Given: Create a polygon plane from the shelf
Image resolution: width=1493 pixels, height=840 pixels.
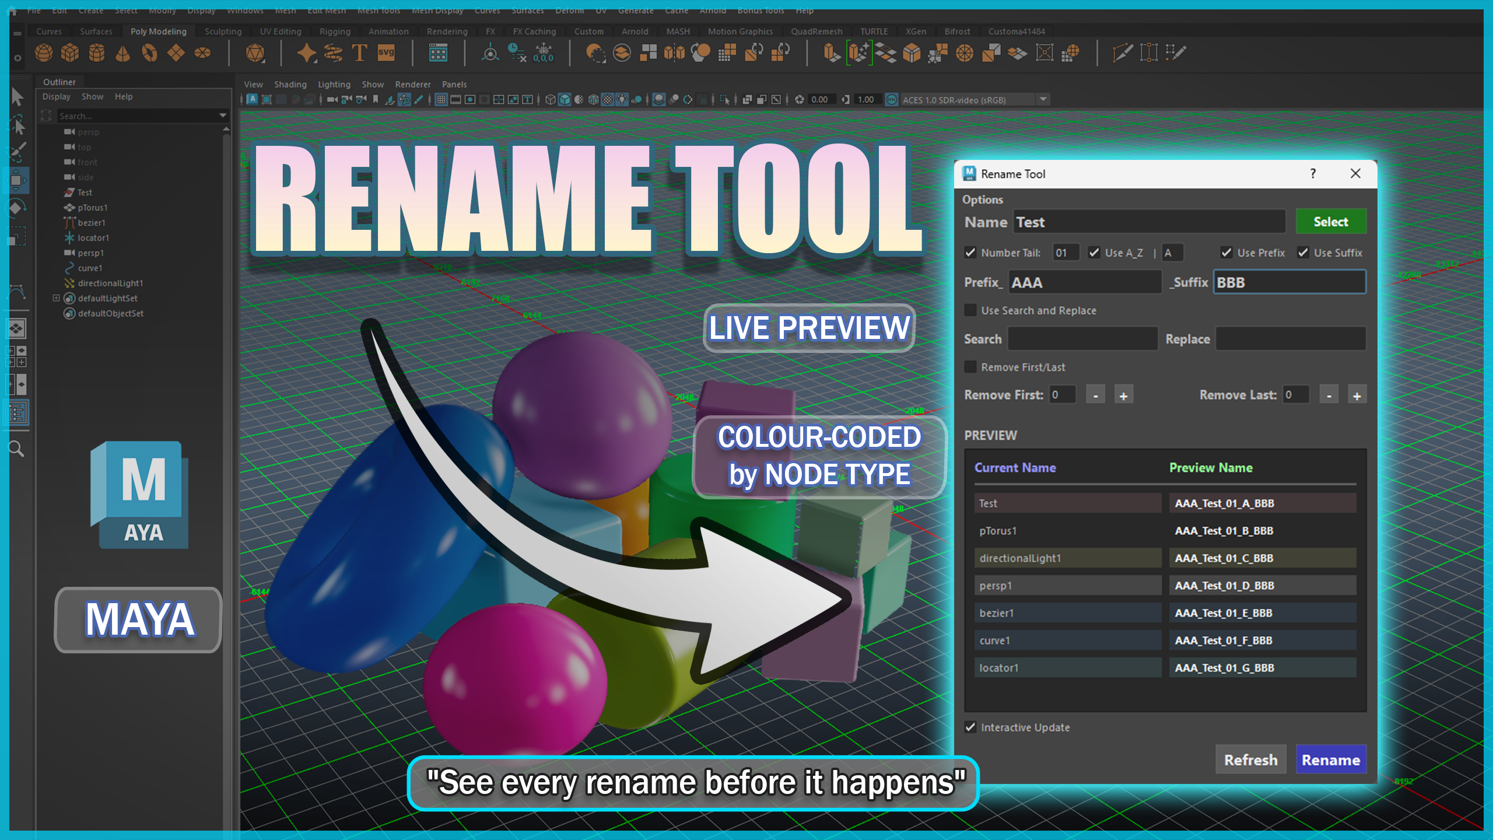Looking at the screenshot, I should pos(176,53).
